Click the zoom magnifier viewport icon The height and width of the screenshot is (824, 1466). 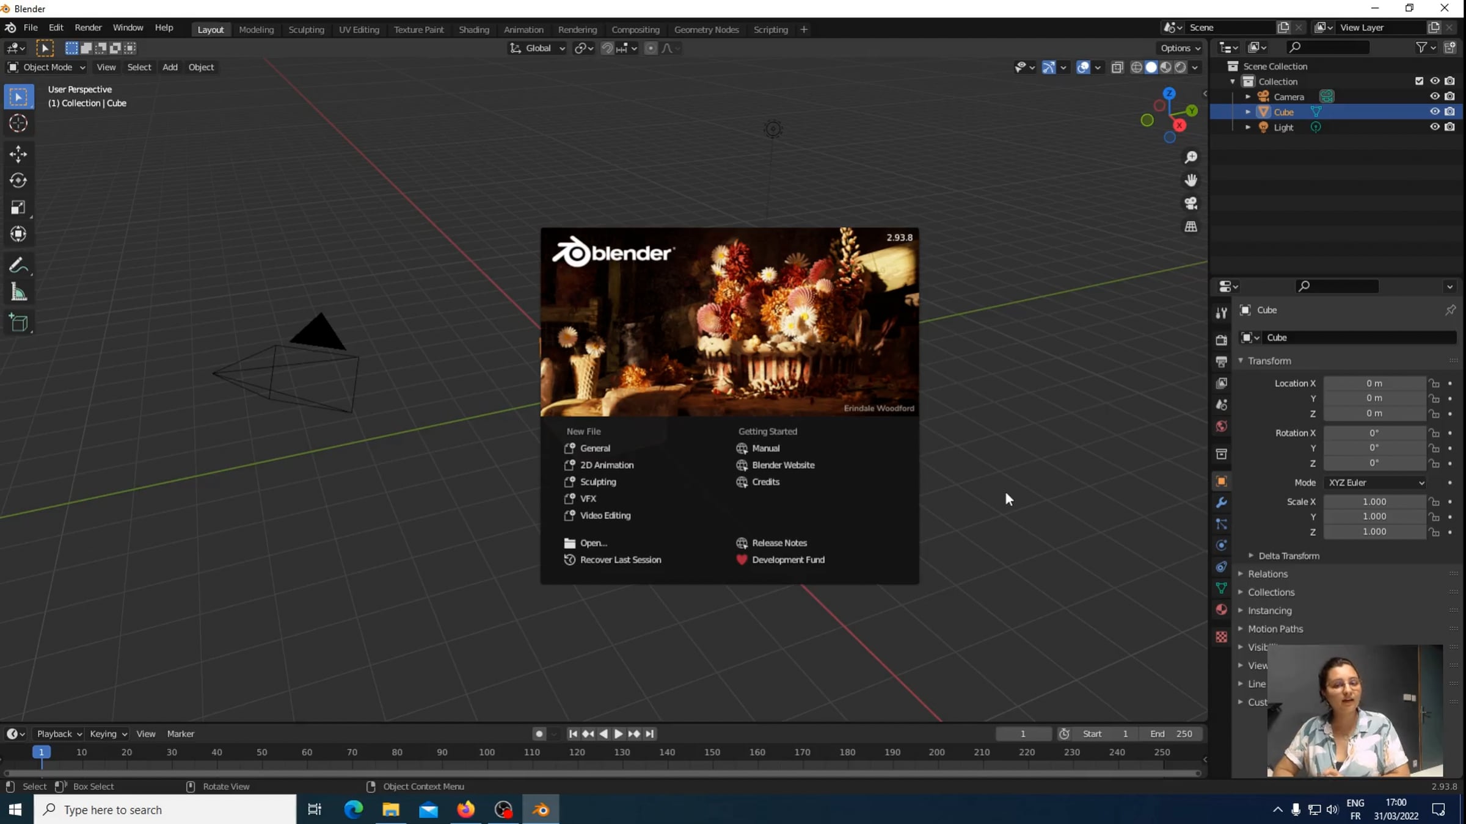click(x=1191, y=157)
